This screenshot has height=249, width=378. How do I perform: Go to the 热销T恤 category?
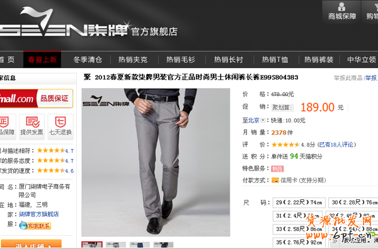[275, 60]
